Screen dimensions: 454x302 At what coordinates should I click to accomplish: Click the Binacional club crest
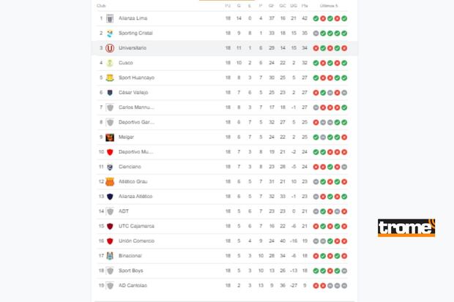[110, 256]
